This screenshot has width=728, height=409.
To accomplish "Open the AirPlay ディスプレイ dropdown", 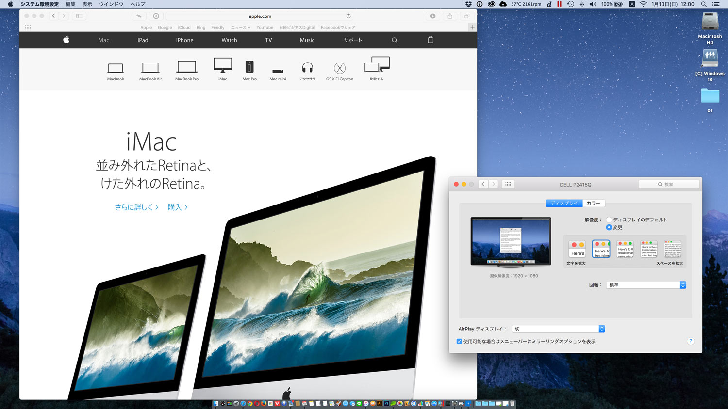I will 559,329.
